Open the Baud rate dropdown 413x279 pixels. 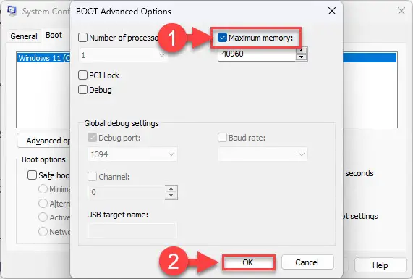coord(263,154)
